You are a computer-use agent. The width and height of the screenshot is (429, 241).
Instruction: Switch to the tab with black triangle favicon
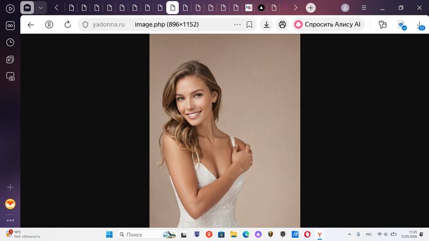pyautogui.click(x=261, y=8)
